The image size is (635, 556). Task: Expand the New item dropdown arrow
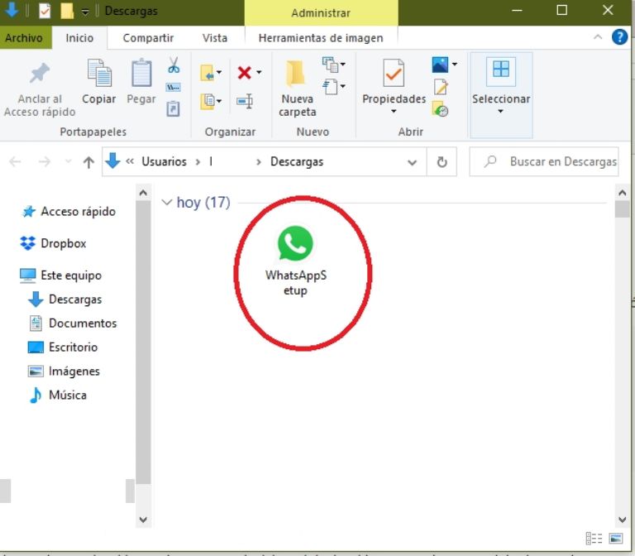[x=343, y=64]
